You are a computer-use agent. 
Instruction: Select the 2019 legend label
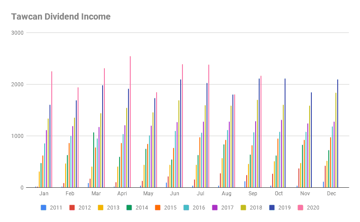tap(285, 208)
